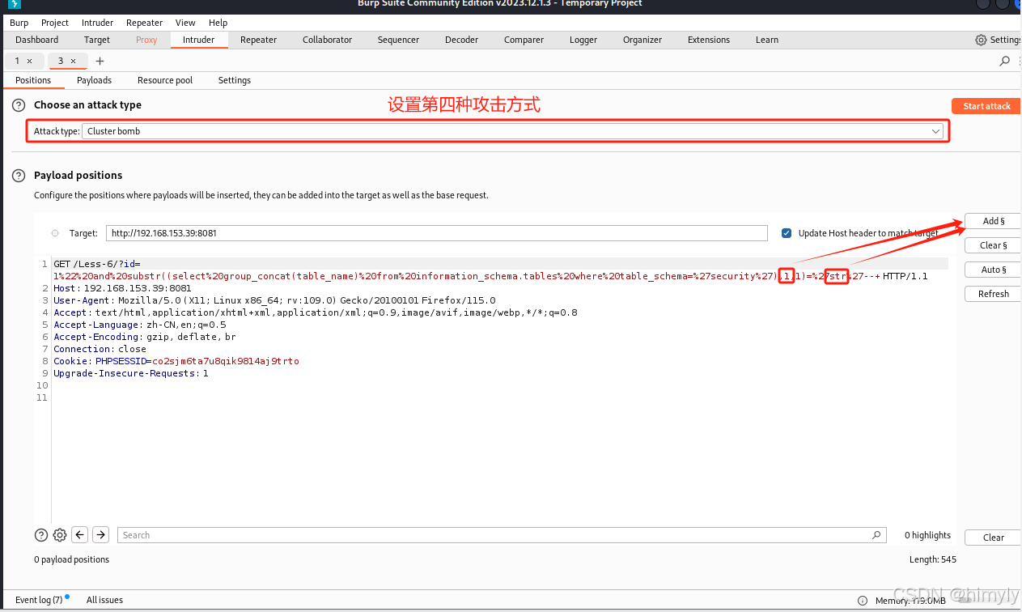Click the Add § button

click(x=993, y=221)
